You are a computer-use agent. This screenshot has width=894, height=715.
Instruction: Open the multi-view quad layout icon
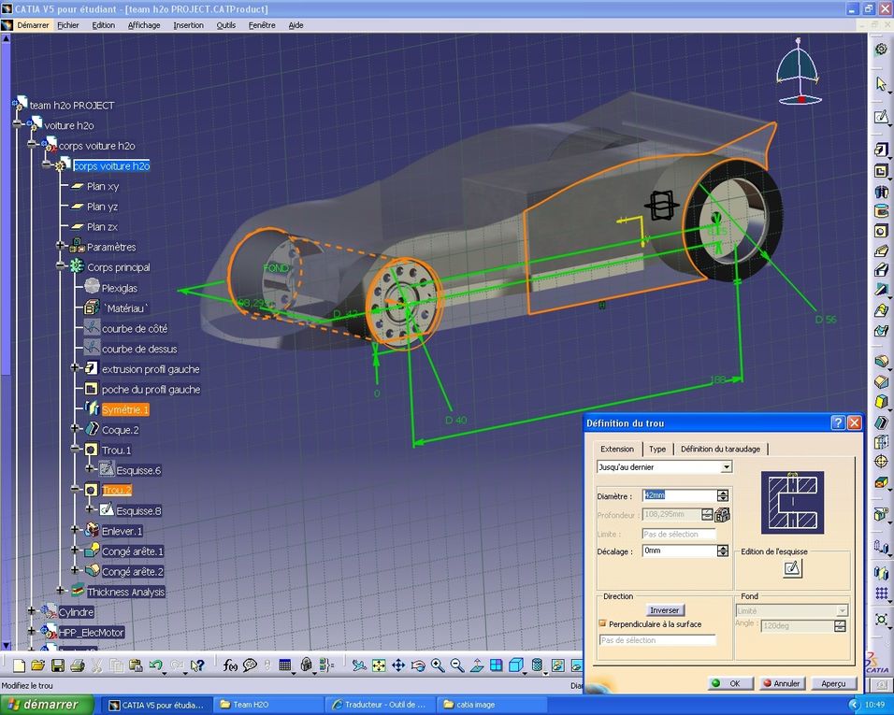[496, 665]
